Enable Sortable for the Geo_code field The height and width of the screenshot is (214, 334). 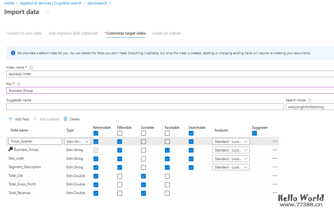pos(143,159)
